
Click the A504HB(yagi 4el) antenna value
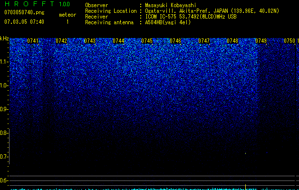click(168, 22)
